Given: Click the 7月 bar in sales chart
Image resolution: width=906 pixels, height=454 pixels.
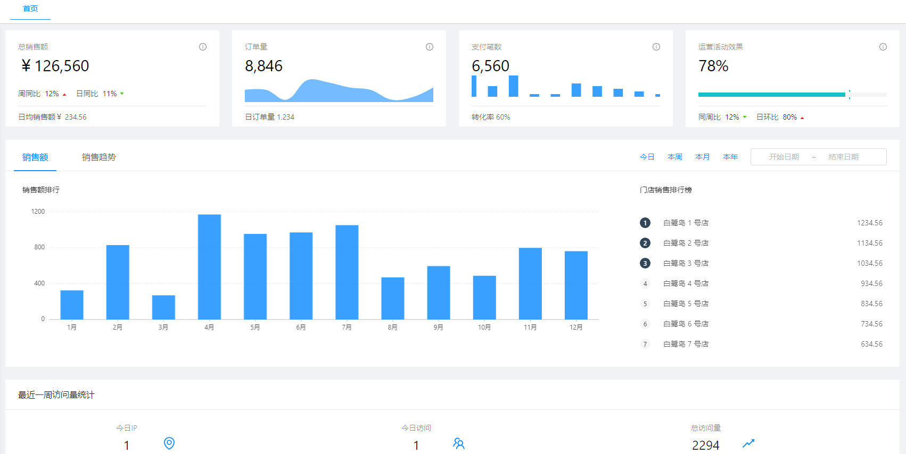Looking at the screenshot, I should pos(347,272).
